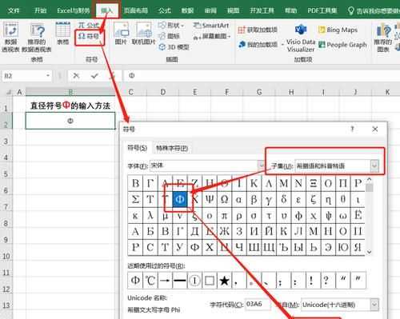Image resolution: width=400 pixels, height=319 pixels.
Task: Click the character code field 03A6
Action: point(258,305)
